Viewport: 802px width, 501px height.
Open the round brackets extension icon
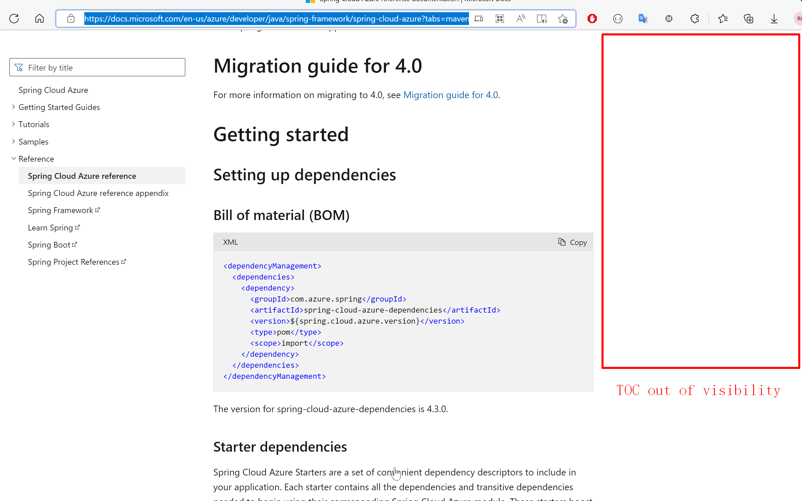click(x=617, y=19)
